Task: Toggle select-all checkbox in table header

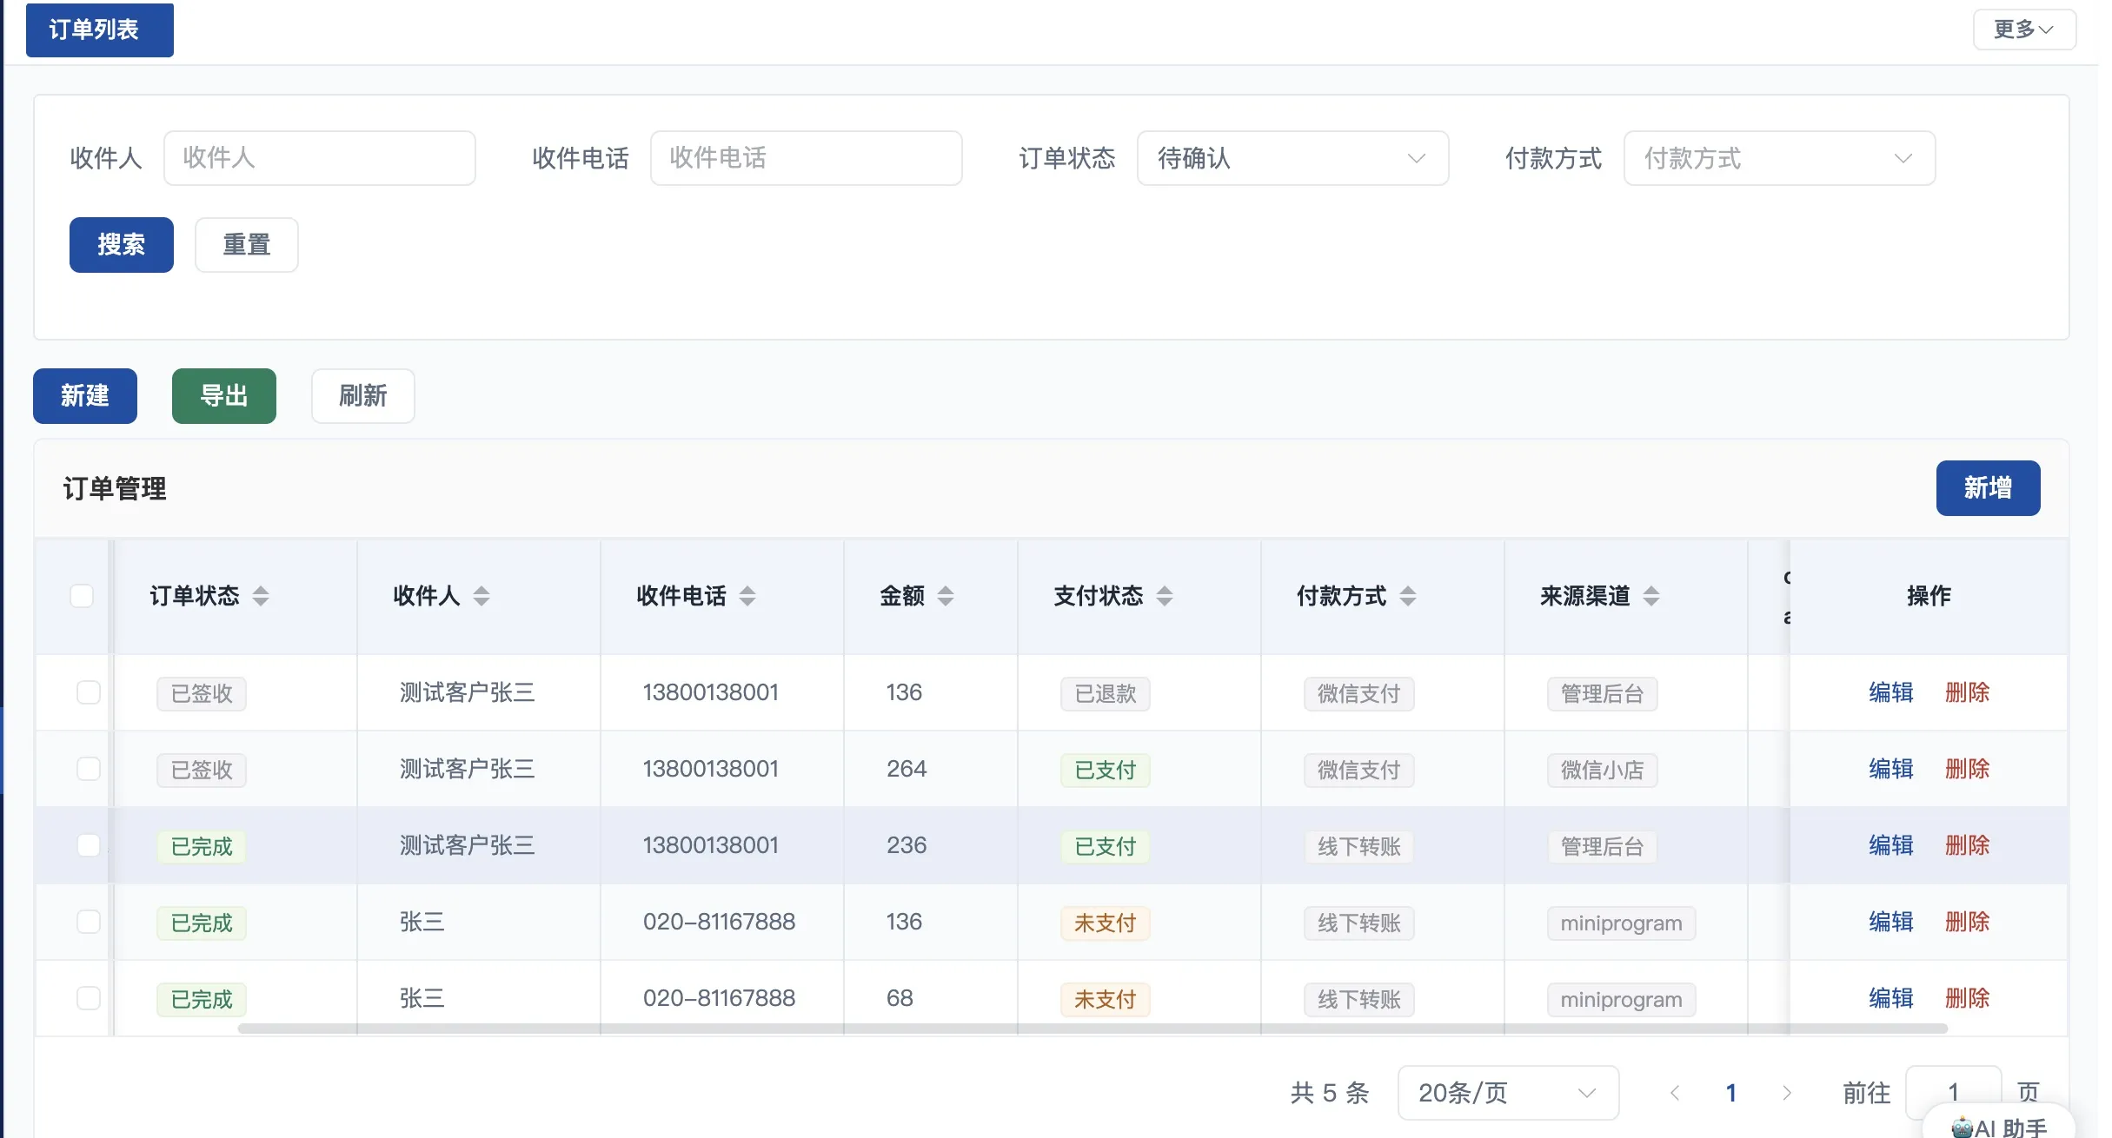Action: click(82, 596)
